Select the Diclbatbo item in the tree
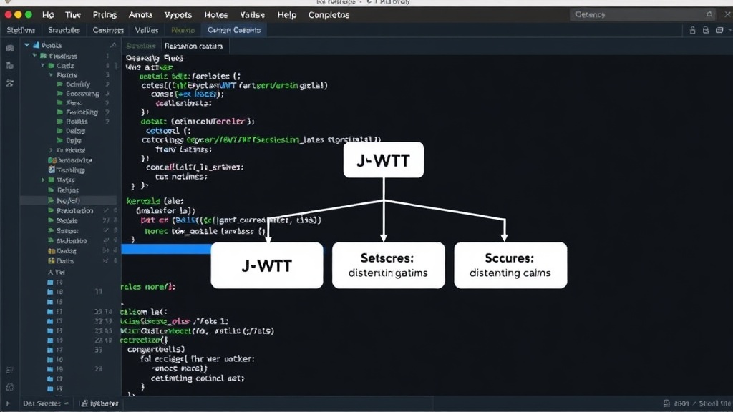This screenshot has height=412, width=733. click(x=72, y=240)
